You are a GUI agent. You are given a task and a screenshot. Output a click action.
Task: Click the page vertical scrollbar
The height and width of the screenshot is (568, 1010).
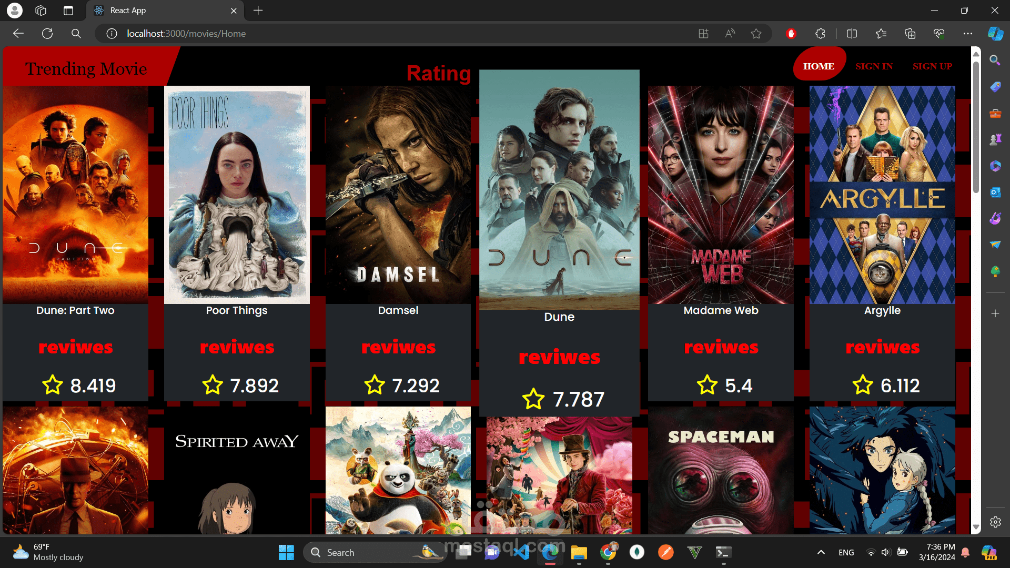[x=976, y=126]
